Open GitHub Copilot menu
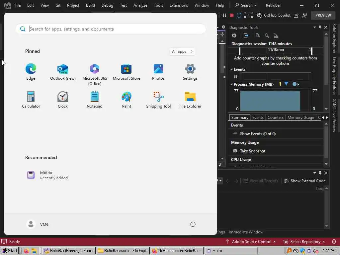 (x=274, y=15)
